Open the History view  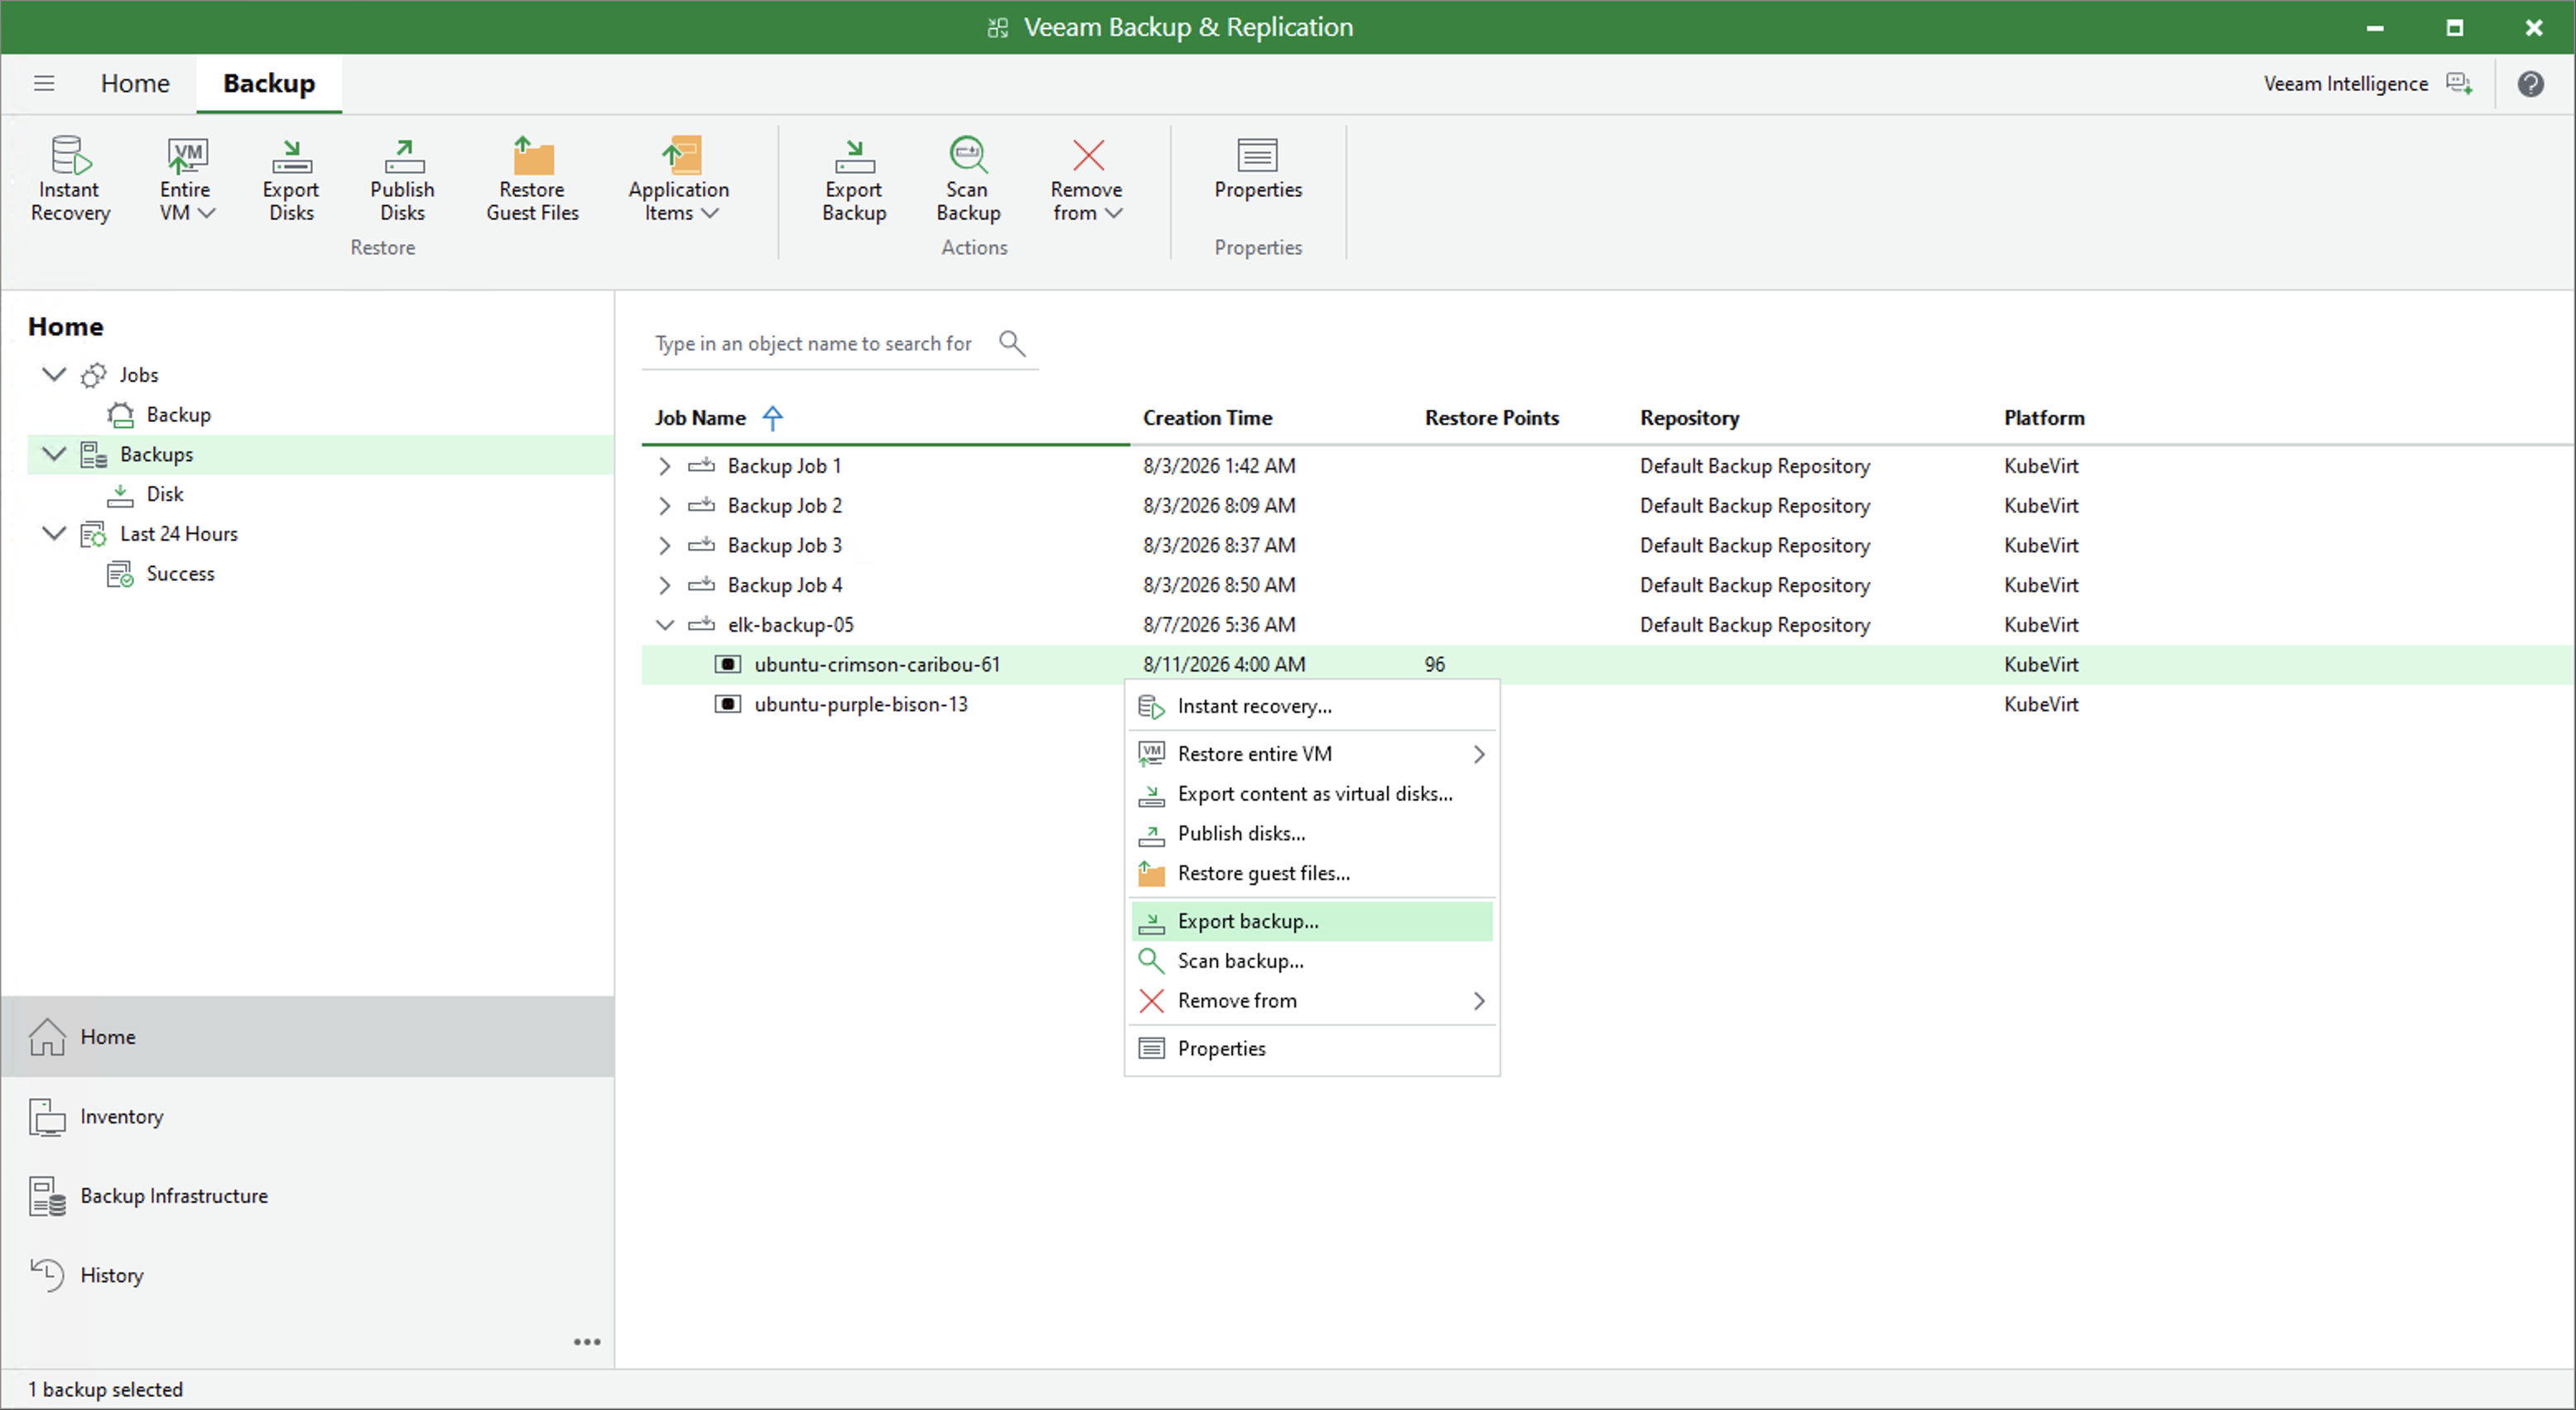308,1275
